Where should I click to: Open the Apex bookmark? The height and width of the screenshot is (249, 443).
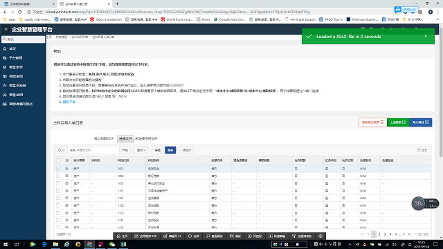coord(10,19)
